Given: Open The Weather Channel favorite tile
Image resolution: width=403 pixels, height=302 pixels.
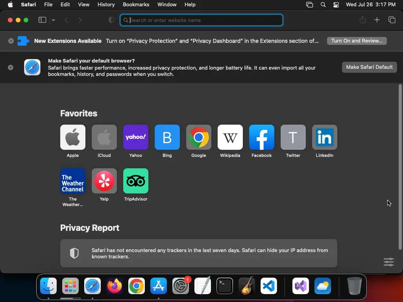Looking at the screenshot, I should click(x=73, y=181).
